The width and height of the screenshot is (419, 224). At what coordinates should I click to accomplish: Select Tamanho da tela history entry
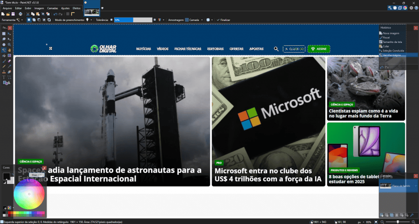tap(392, 42)
